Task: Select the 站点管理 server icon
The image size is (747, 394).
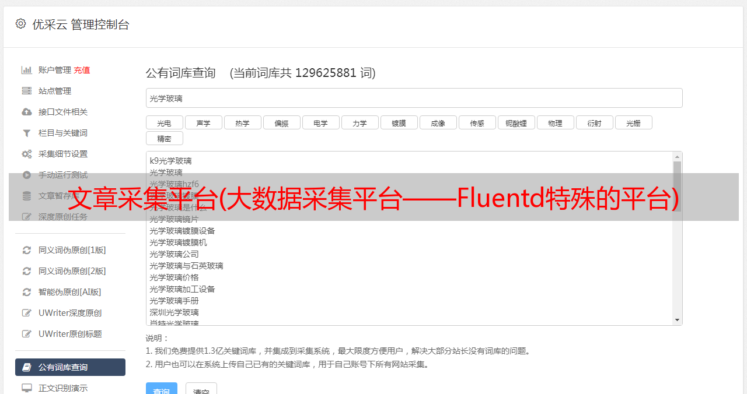Action: click(27, 91)
